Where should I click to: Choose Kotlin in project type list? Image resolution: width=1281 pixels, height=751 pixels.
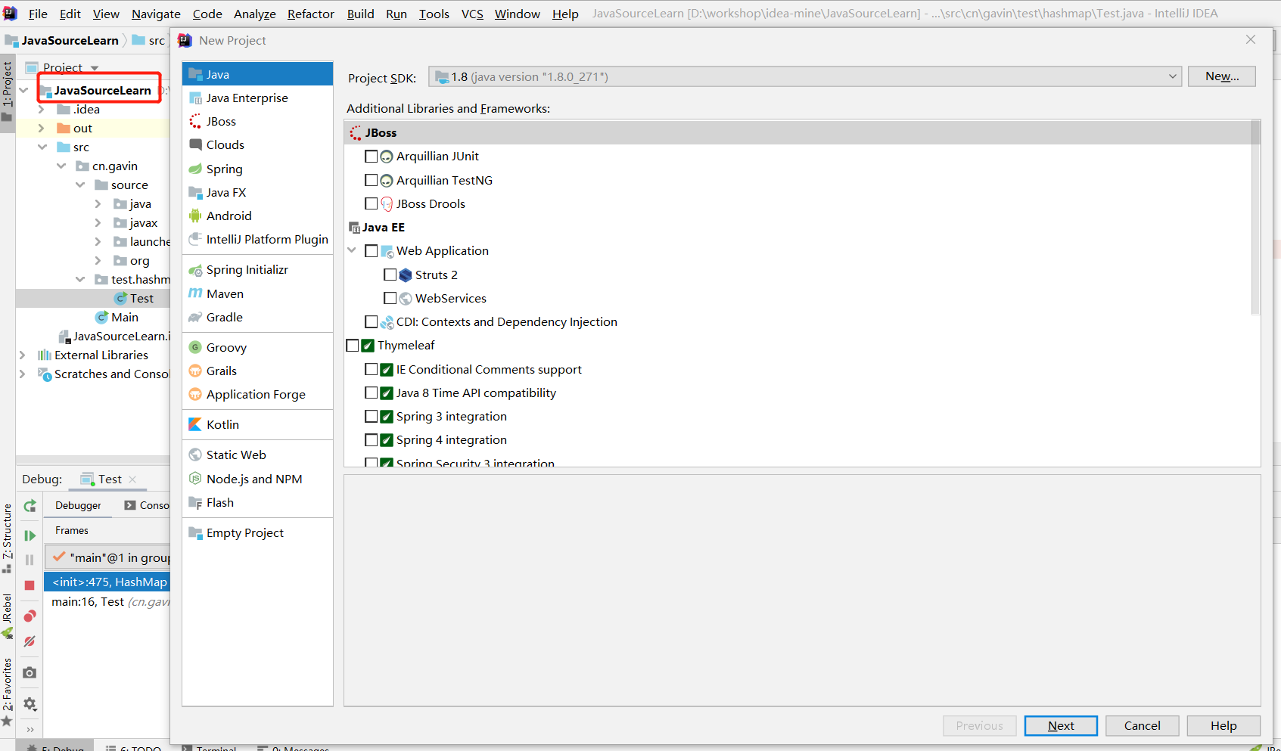(222, 424)
